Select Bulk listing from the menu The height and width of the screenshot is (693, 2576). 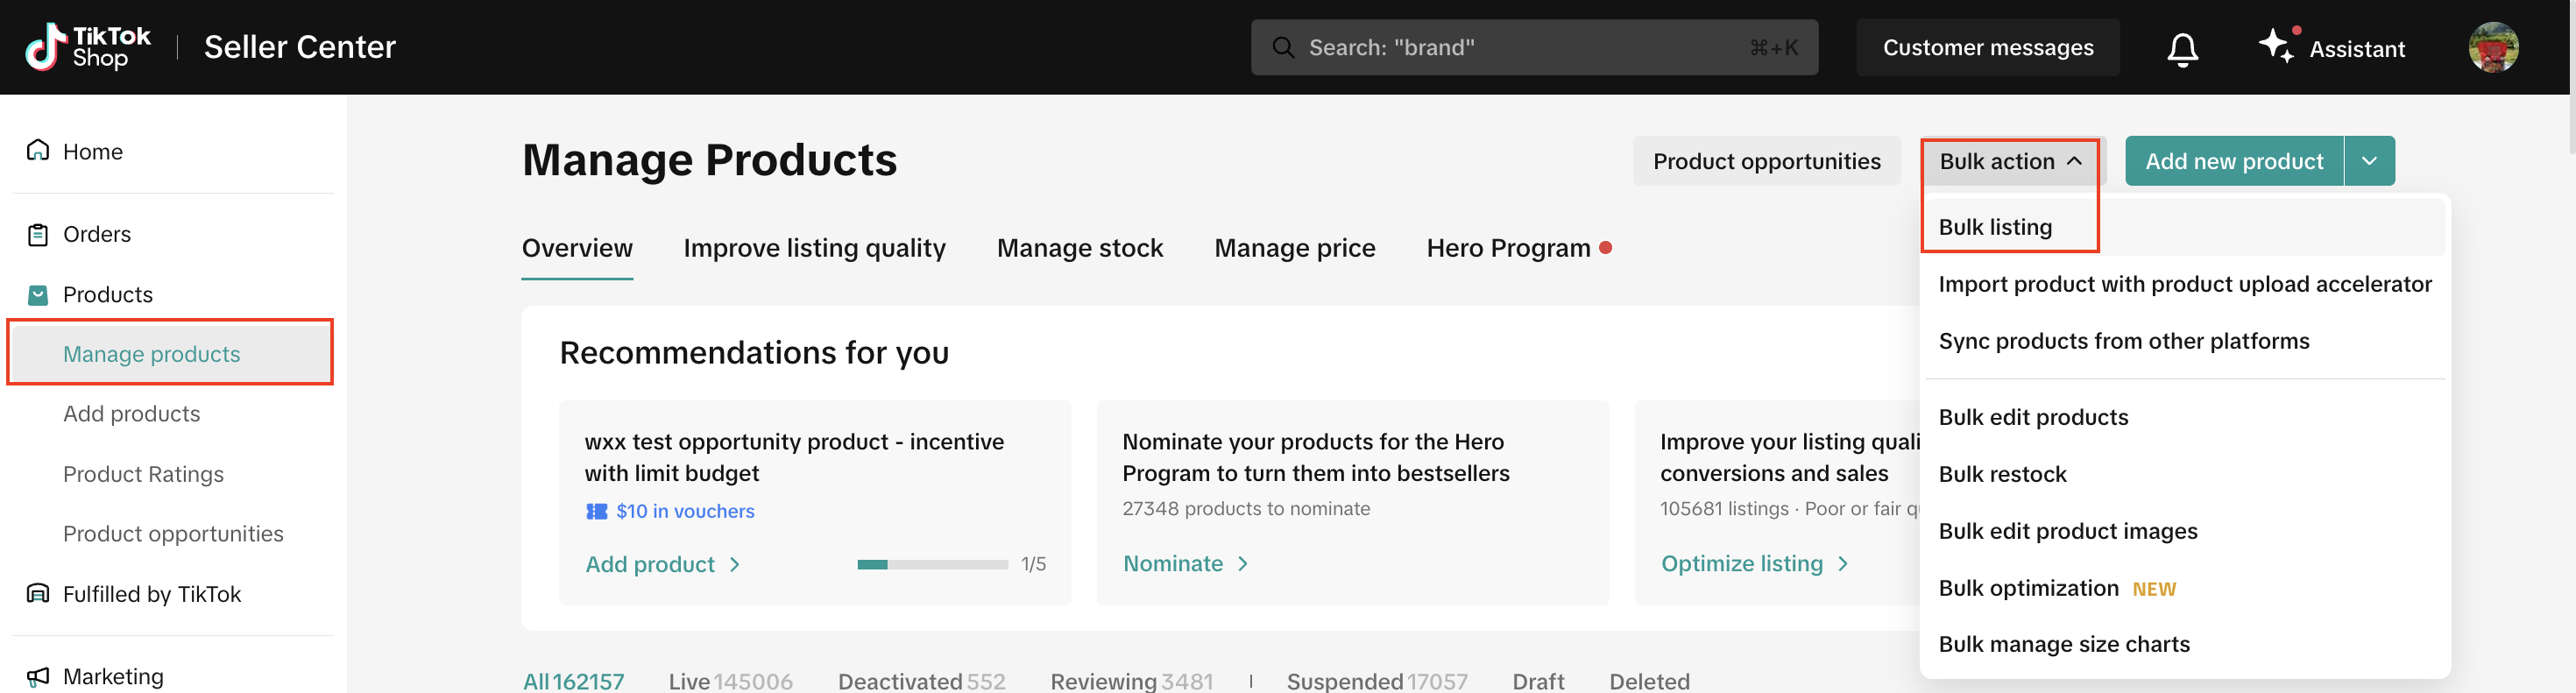pyautogui.click(x=1994, y=227)
